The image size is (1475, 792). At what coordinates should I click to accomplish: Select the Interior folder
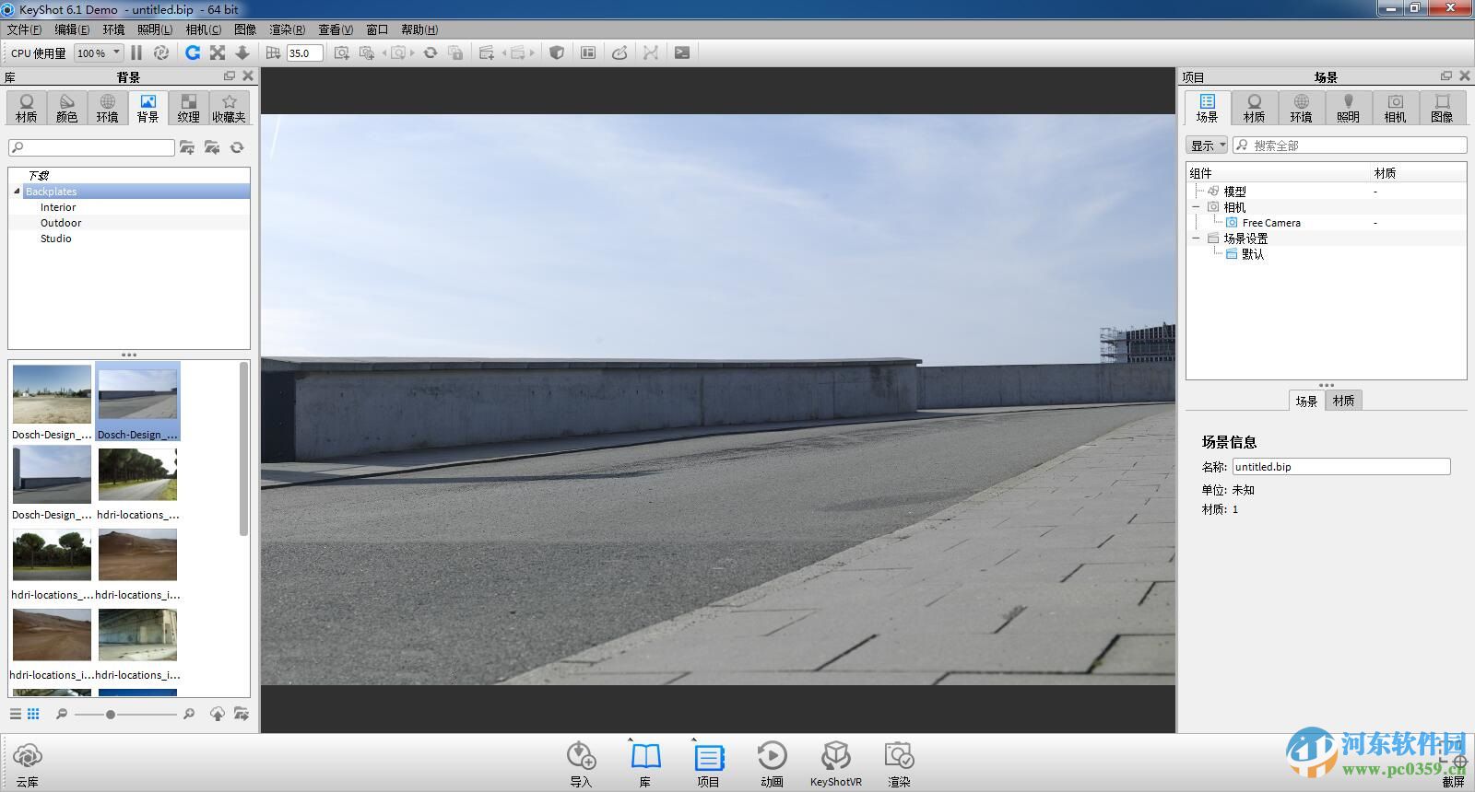tap(58, 207)
